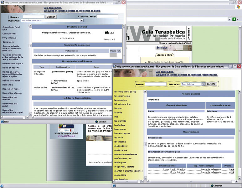The height and width of the screenshot is (188, 242).
Task: Click 'gentamicina (oftal)' in the treatment table
Action: 63,72
